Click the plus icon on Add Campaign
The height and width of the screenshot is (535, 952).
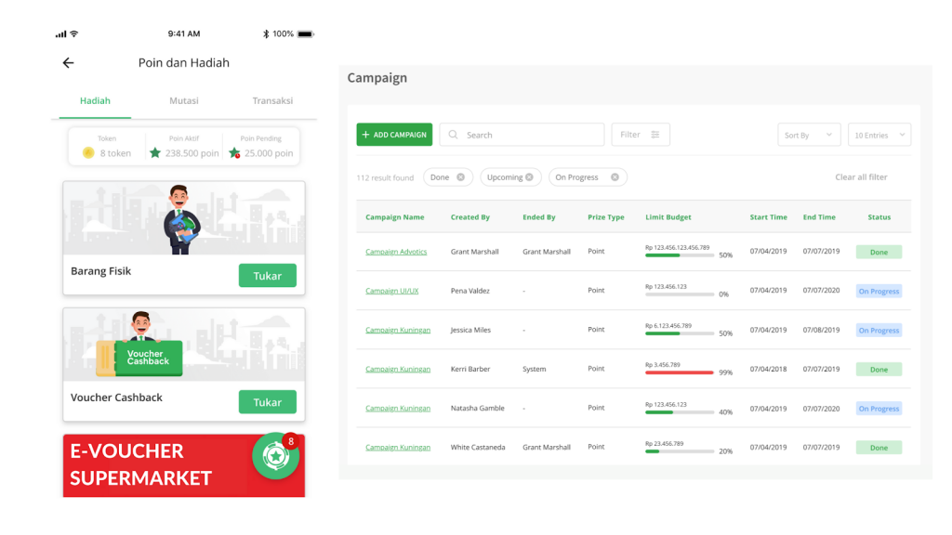tap(365, 135)
